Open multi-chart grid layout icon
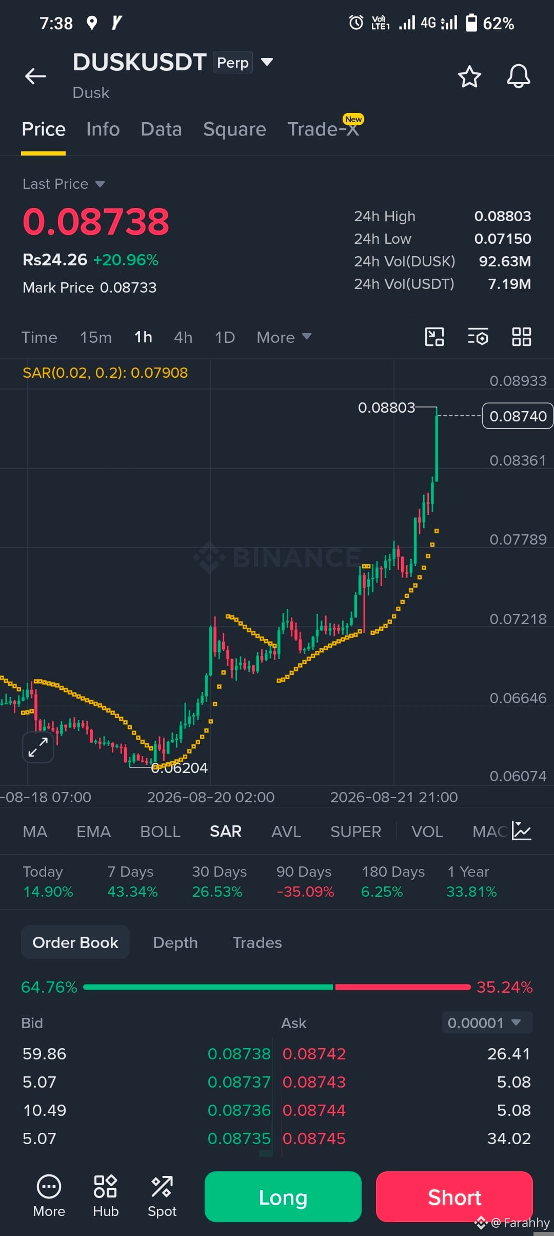 click(522, 337)
